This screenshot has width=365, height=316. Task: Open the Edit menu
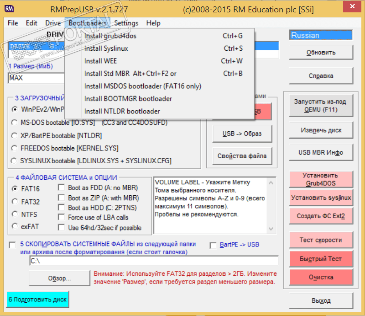pos(31,23)
